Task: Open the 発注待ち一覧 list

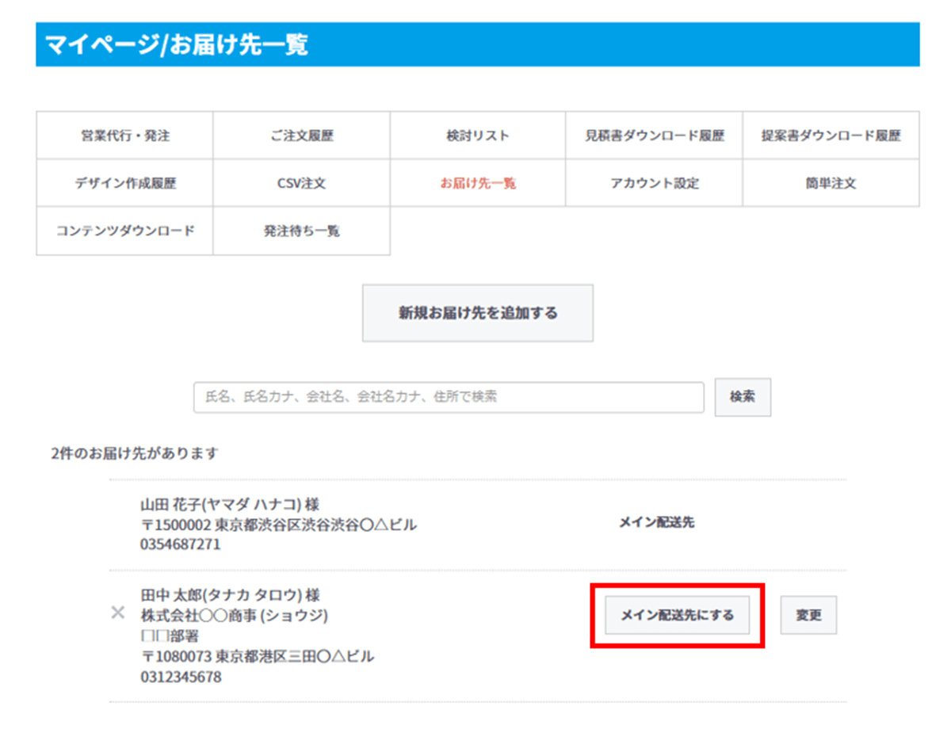Action: point(301,231)
